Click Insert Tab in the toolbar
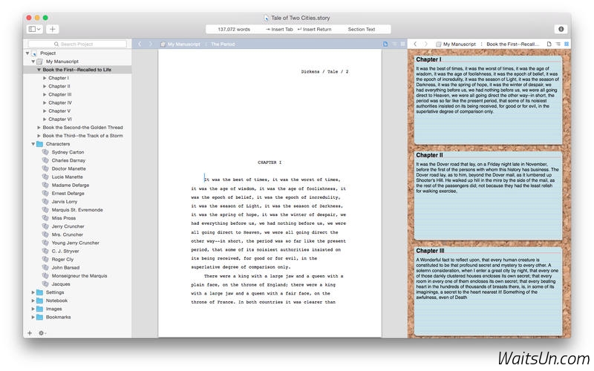The height and width of the screenshot is (371, 594). tap(279, 29)
